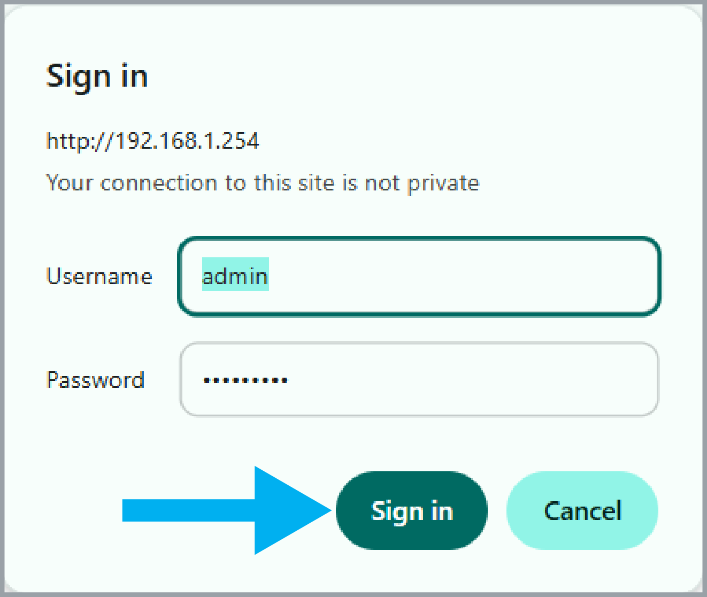Click the blue arrow pointing at Sign in
Image resolution: width=707 pixels, height=597 pixels.
point(227,510)
